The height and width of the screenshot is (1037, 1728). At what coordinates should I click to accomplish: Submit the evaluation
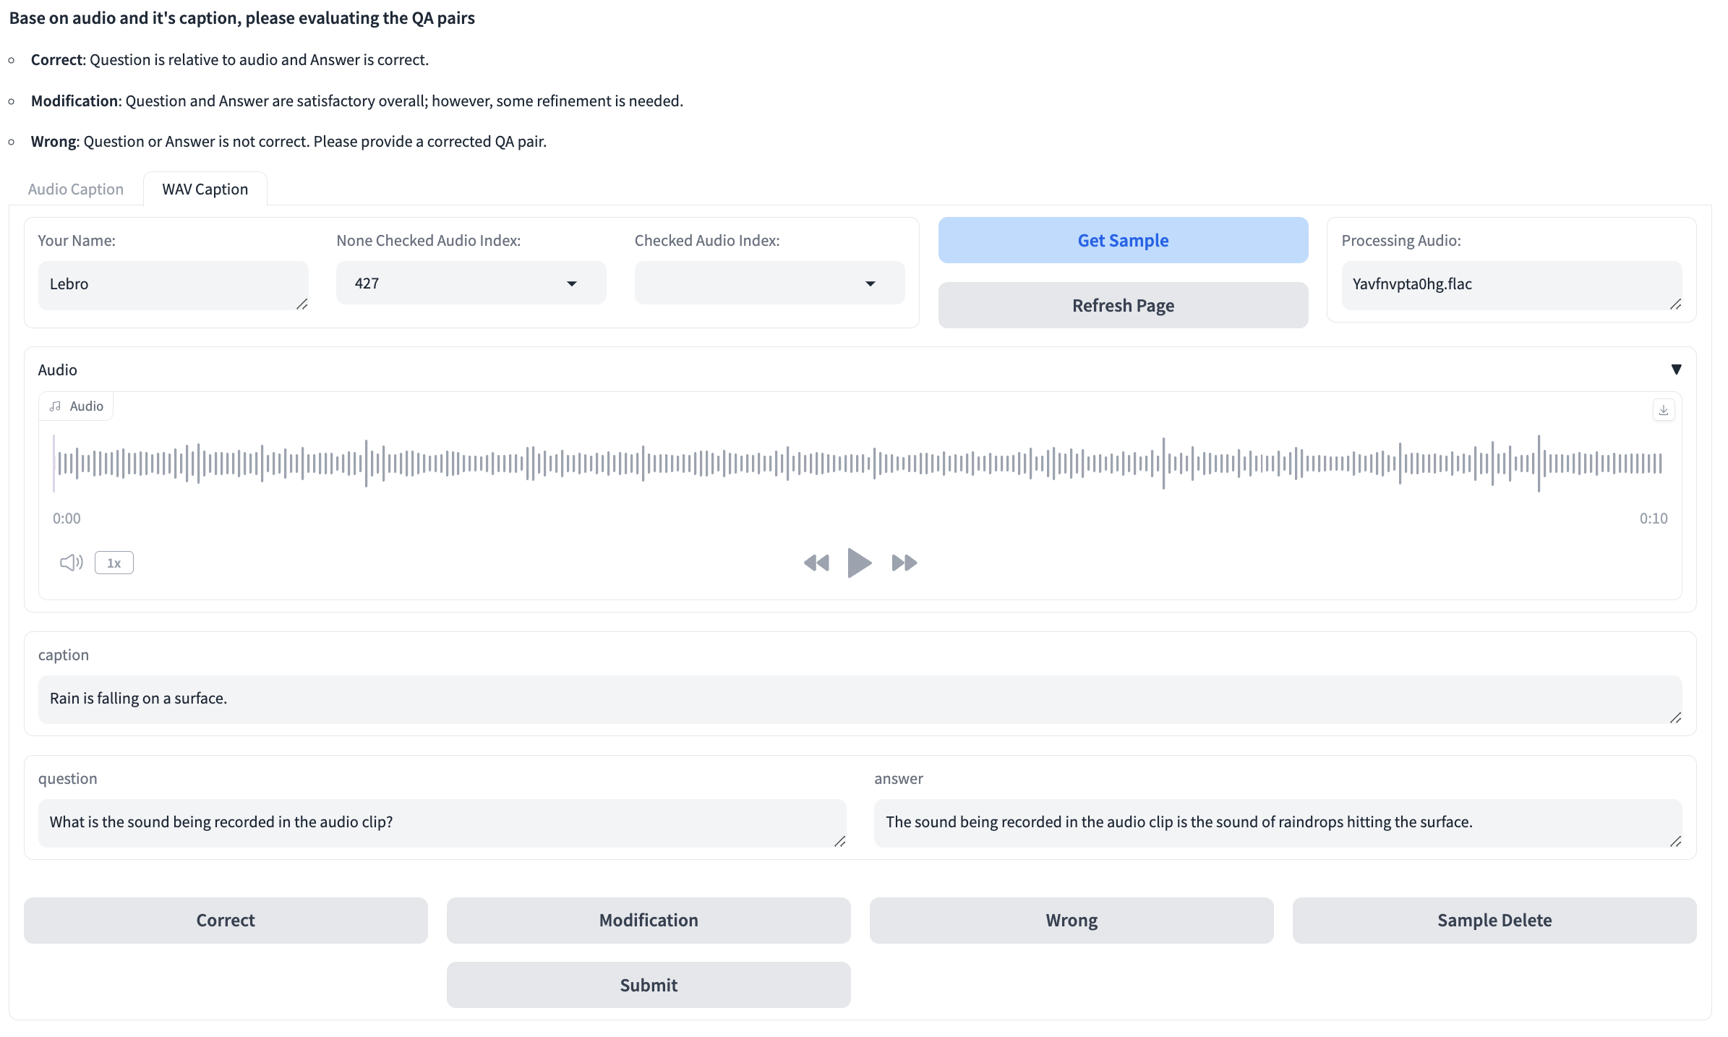(649, 985)
